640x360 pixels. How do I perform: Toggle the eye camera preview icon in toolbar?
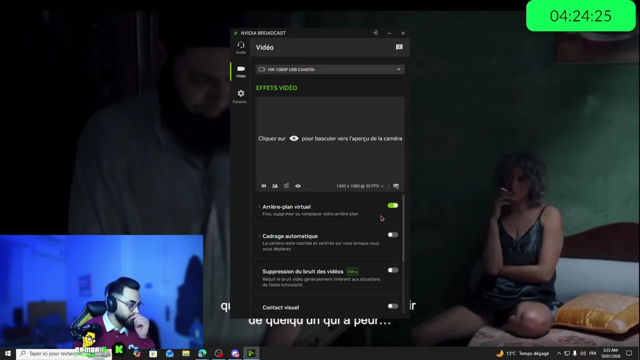click(x=298, y=186)
